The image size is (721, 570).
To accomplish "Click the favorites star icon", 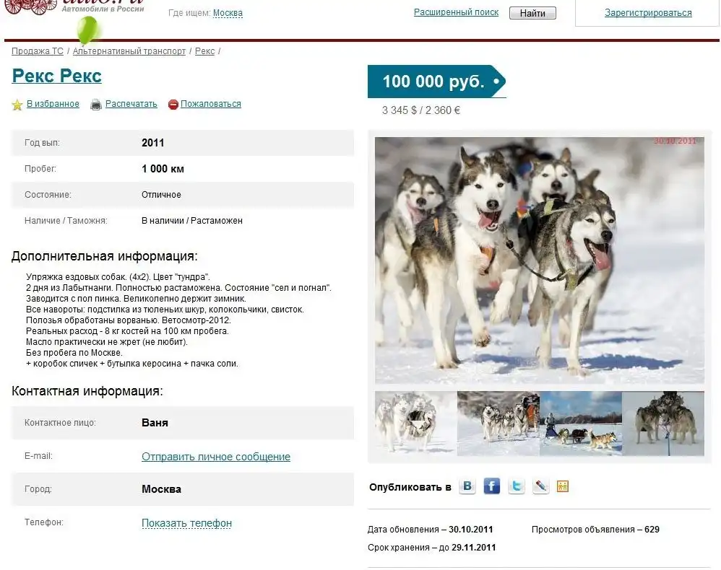I will pos(17,105).
